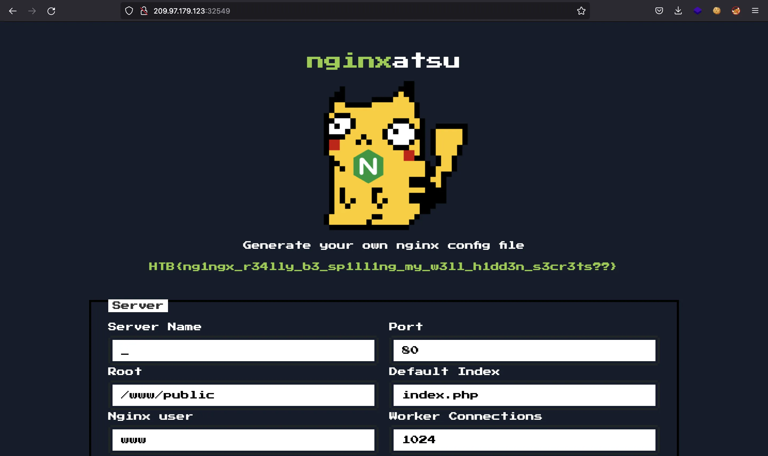Click the Nginx user label
Screen dimensions: 768x456
pos(150,417)
